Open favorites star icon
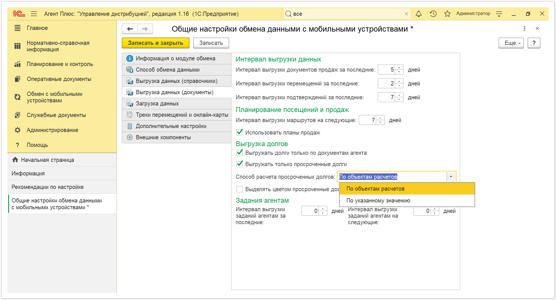556x300 pixels. click(447, 14)
